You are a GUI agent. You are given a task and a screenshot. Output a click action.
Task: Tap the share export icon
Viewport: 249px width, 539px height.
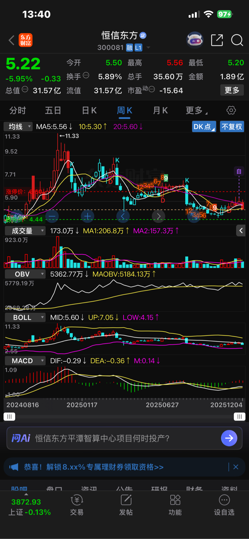pyautogui.click(x=217, y=40)
